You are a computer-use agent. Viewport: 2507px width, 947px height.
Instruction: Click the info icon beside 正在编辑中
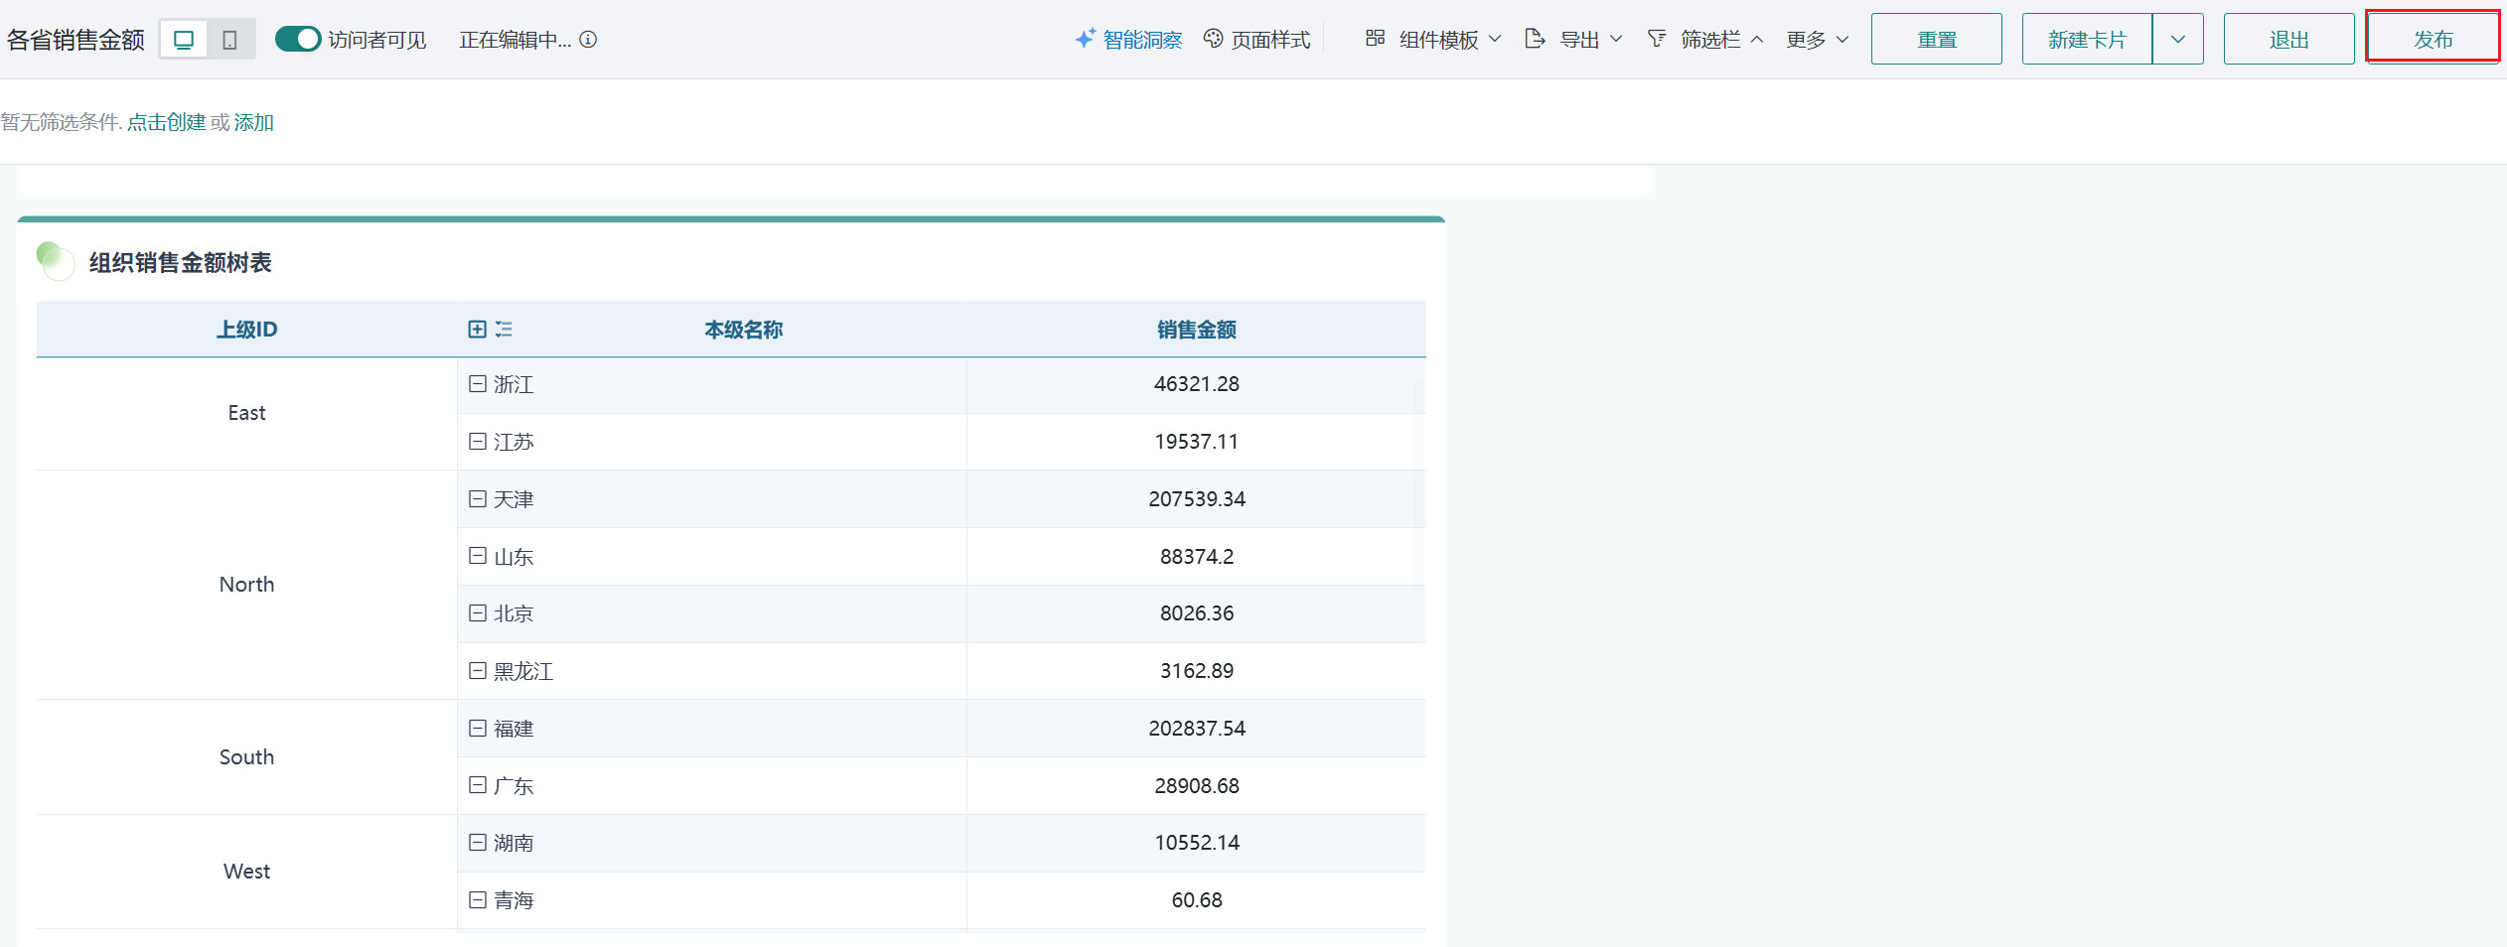click(588, 40)
